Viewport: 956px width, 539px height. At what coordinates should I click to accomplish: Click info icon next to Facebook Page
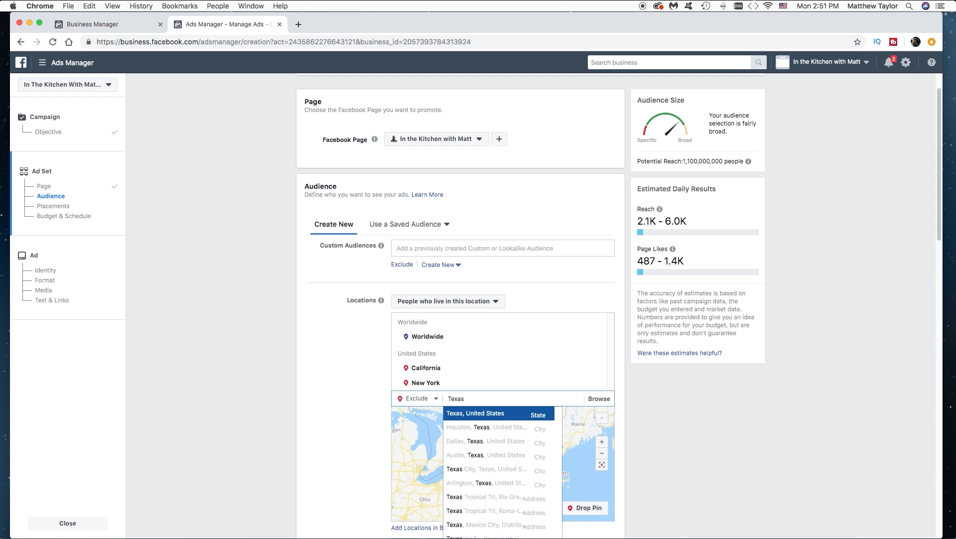pos(375,139)
